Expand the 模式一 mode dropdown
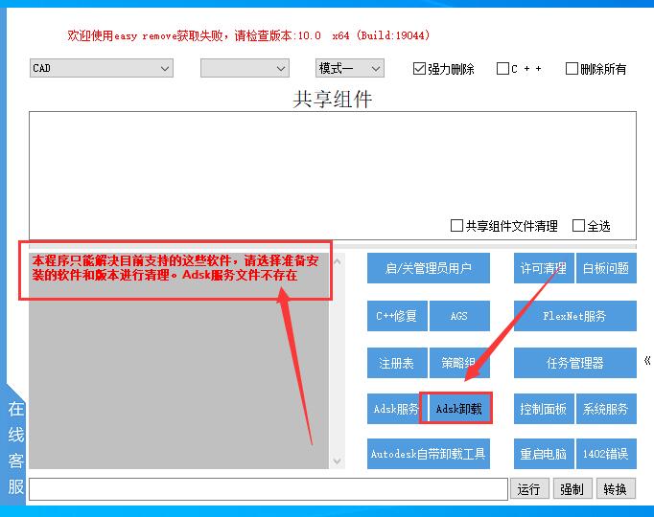 (x=350, y=68)
